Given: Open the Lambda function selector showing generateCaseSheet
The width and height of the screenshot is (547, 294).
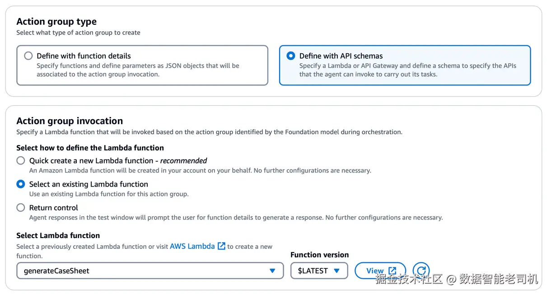Looking at the screenshot, I should tap(144, 271).
